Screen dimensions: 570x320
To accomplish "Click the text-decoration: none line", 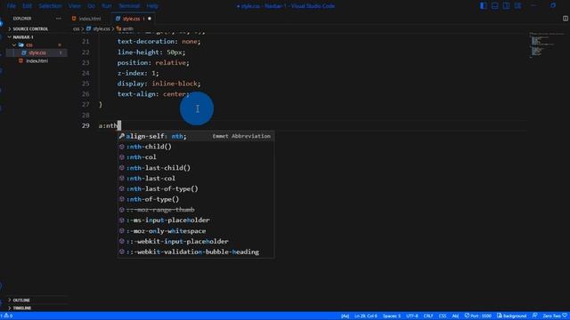I will 159,42.
